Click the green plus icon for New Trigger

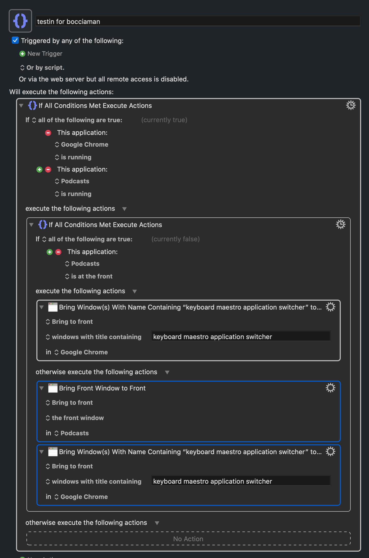tap(22, 54)
